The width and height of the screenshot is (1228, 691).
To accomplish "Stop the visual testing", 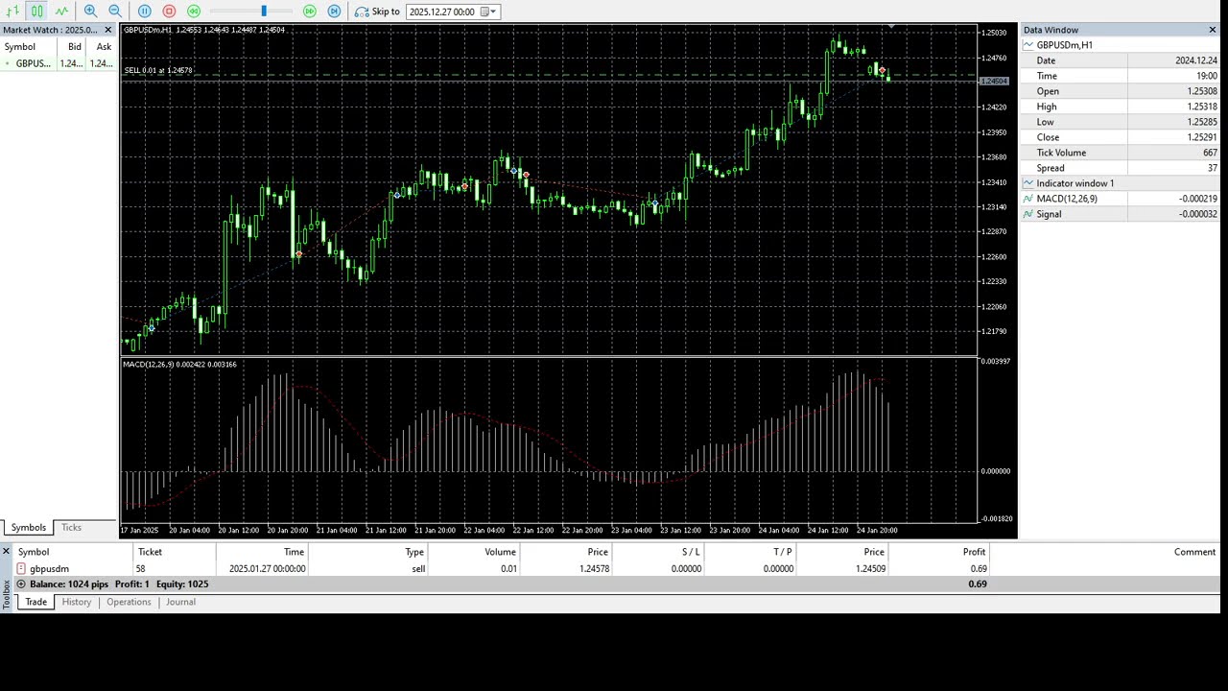I will [x=169, y=12].
